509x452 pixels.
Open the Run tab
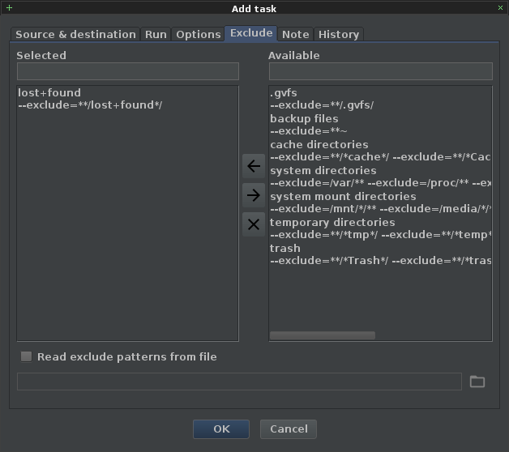tap(156, 34)
